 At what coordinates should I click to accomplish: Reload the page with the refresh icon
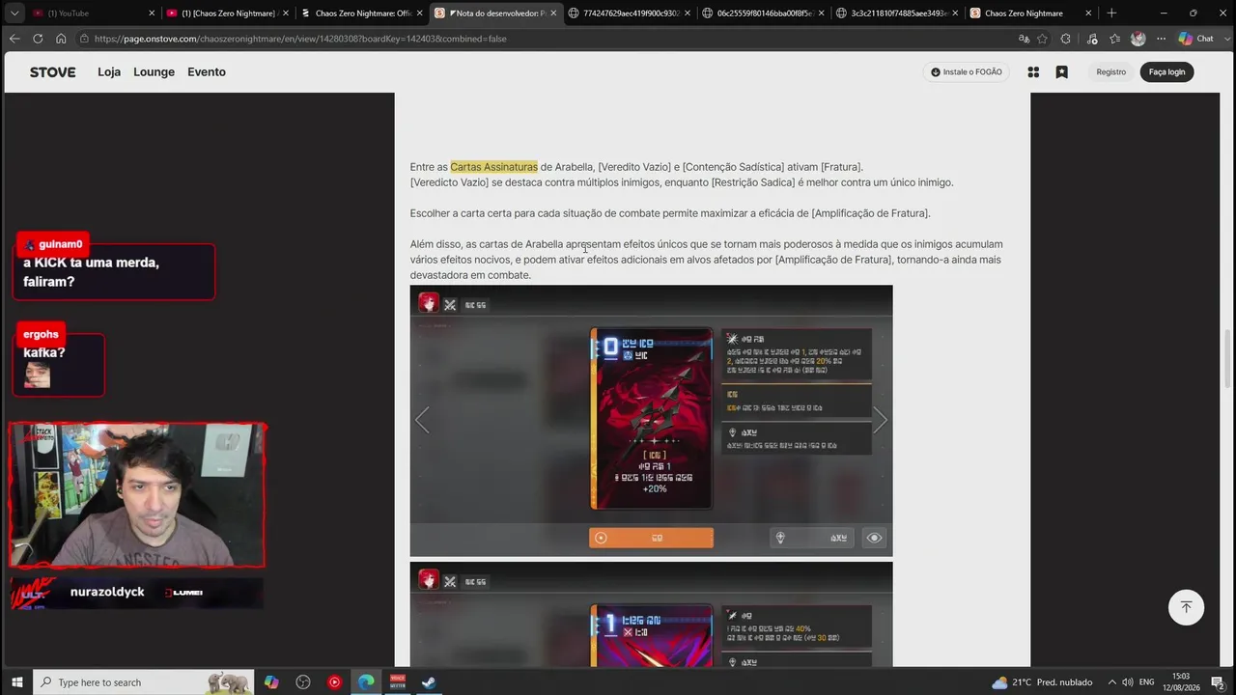[38, 39]
